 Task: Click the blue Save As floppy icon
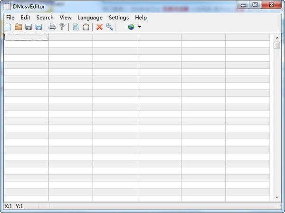pos(38,27)
